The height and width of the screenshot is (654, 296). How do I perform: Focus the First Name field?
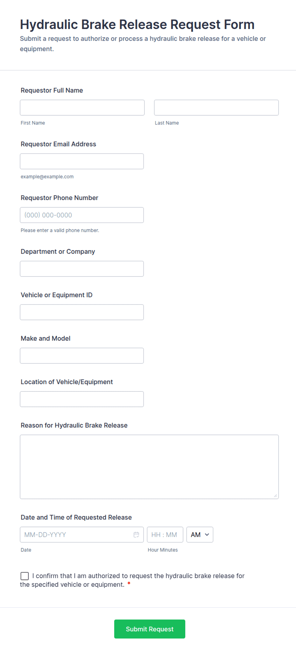[82, 108]
